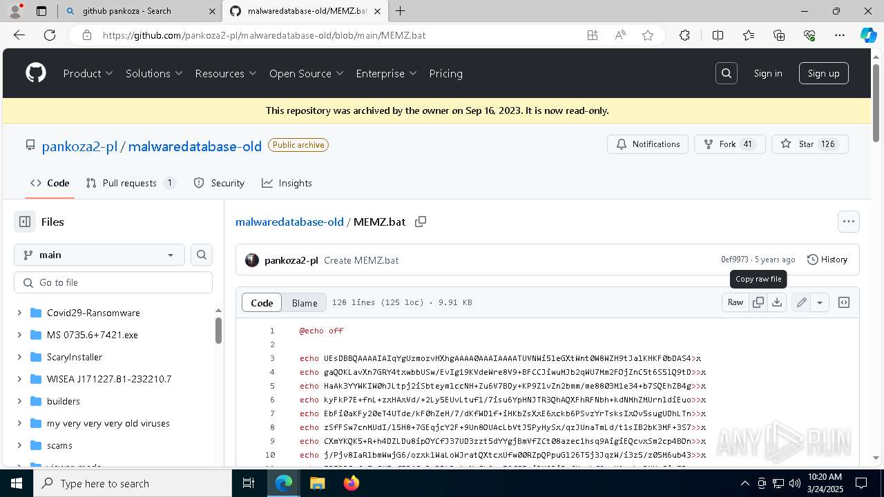
Task: Expand the Solutions navigation menu
Action: (x=154, y=73)
